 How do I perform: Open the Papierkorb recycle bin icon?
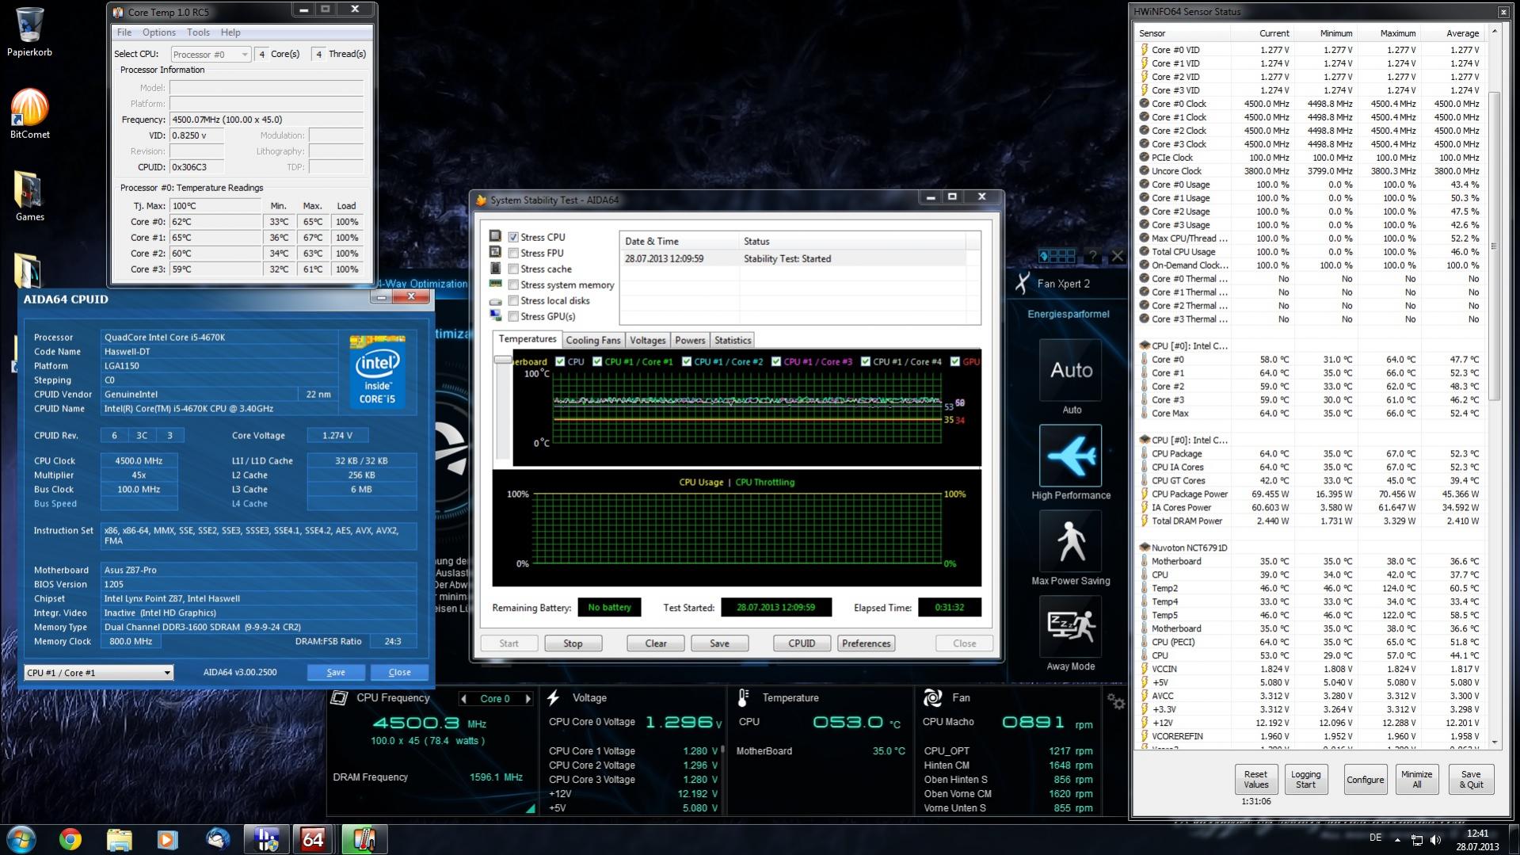[x=29, y=32]
